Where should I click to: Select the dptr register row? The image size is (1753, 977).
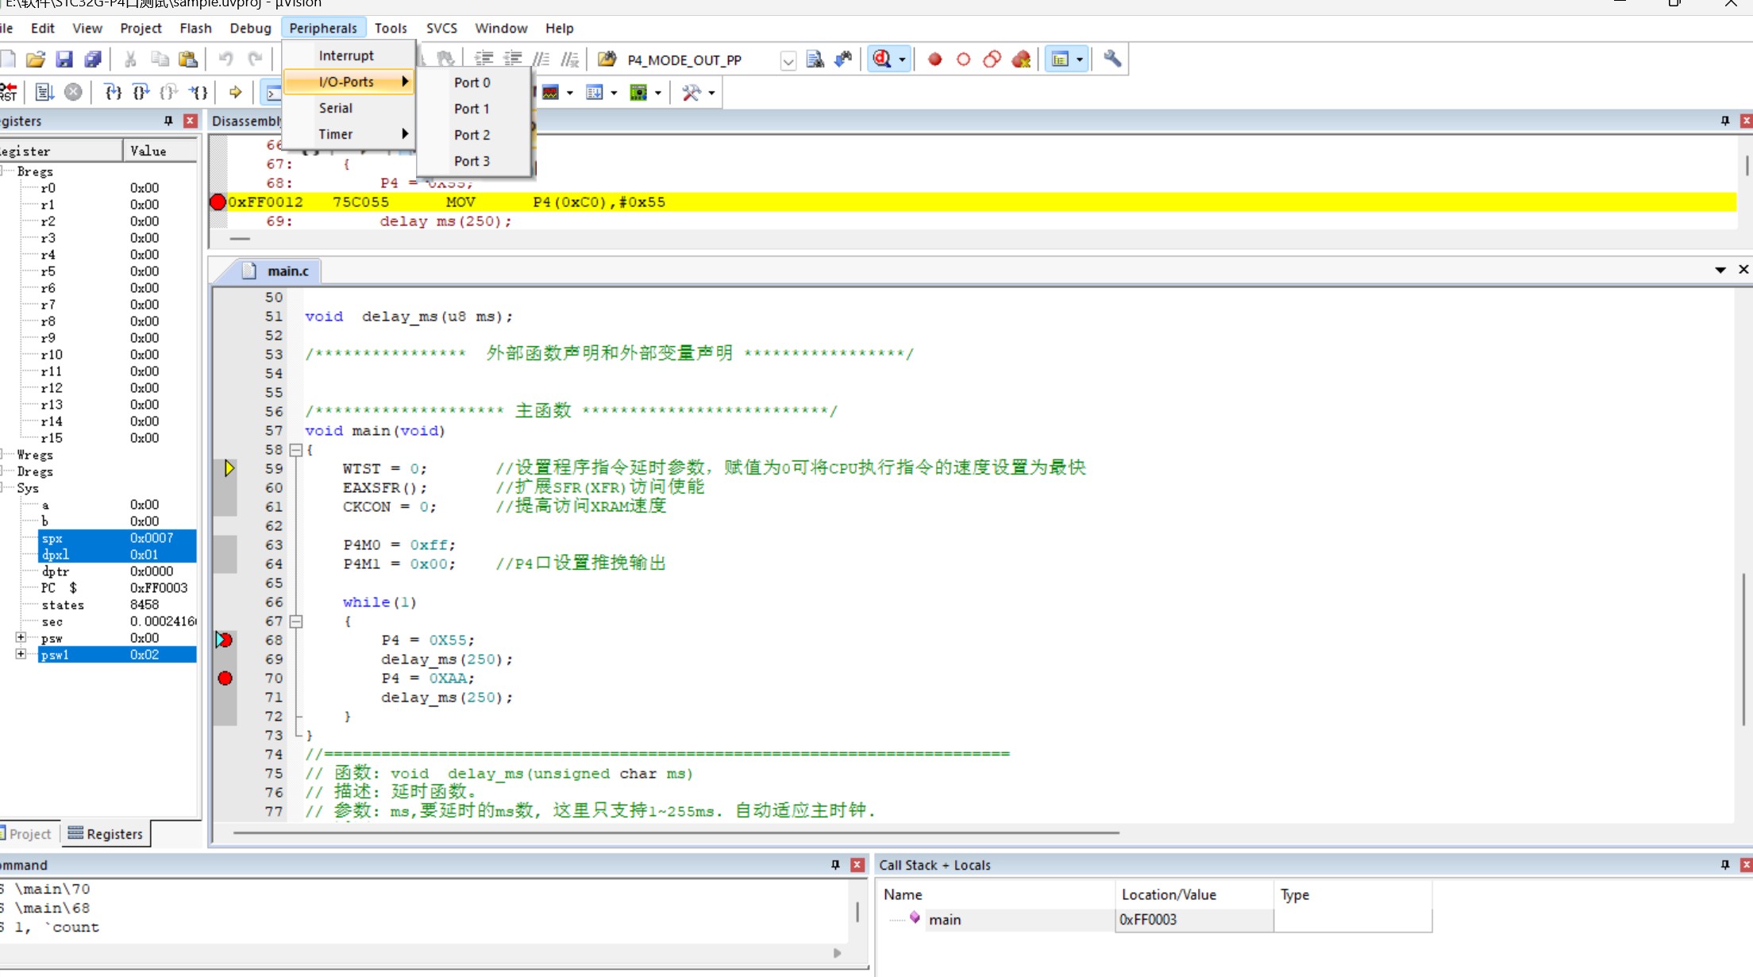click(x=98, y=571)
